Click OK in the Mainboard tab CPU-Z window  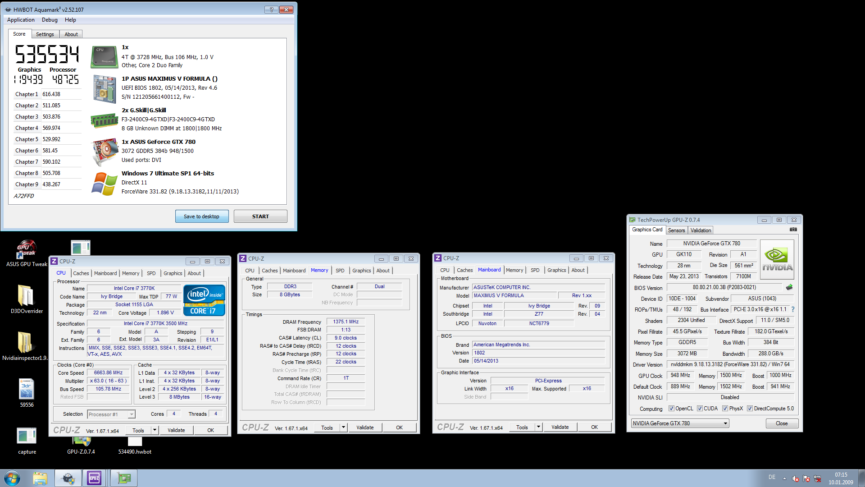click(594, 427)
